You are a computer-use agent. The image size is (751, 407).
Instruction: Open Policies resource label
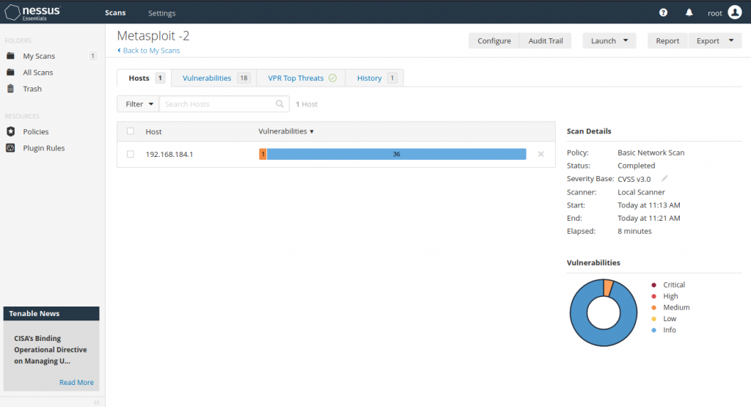[x=36, y=132]
